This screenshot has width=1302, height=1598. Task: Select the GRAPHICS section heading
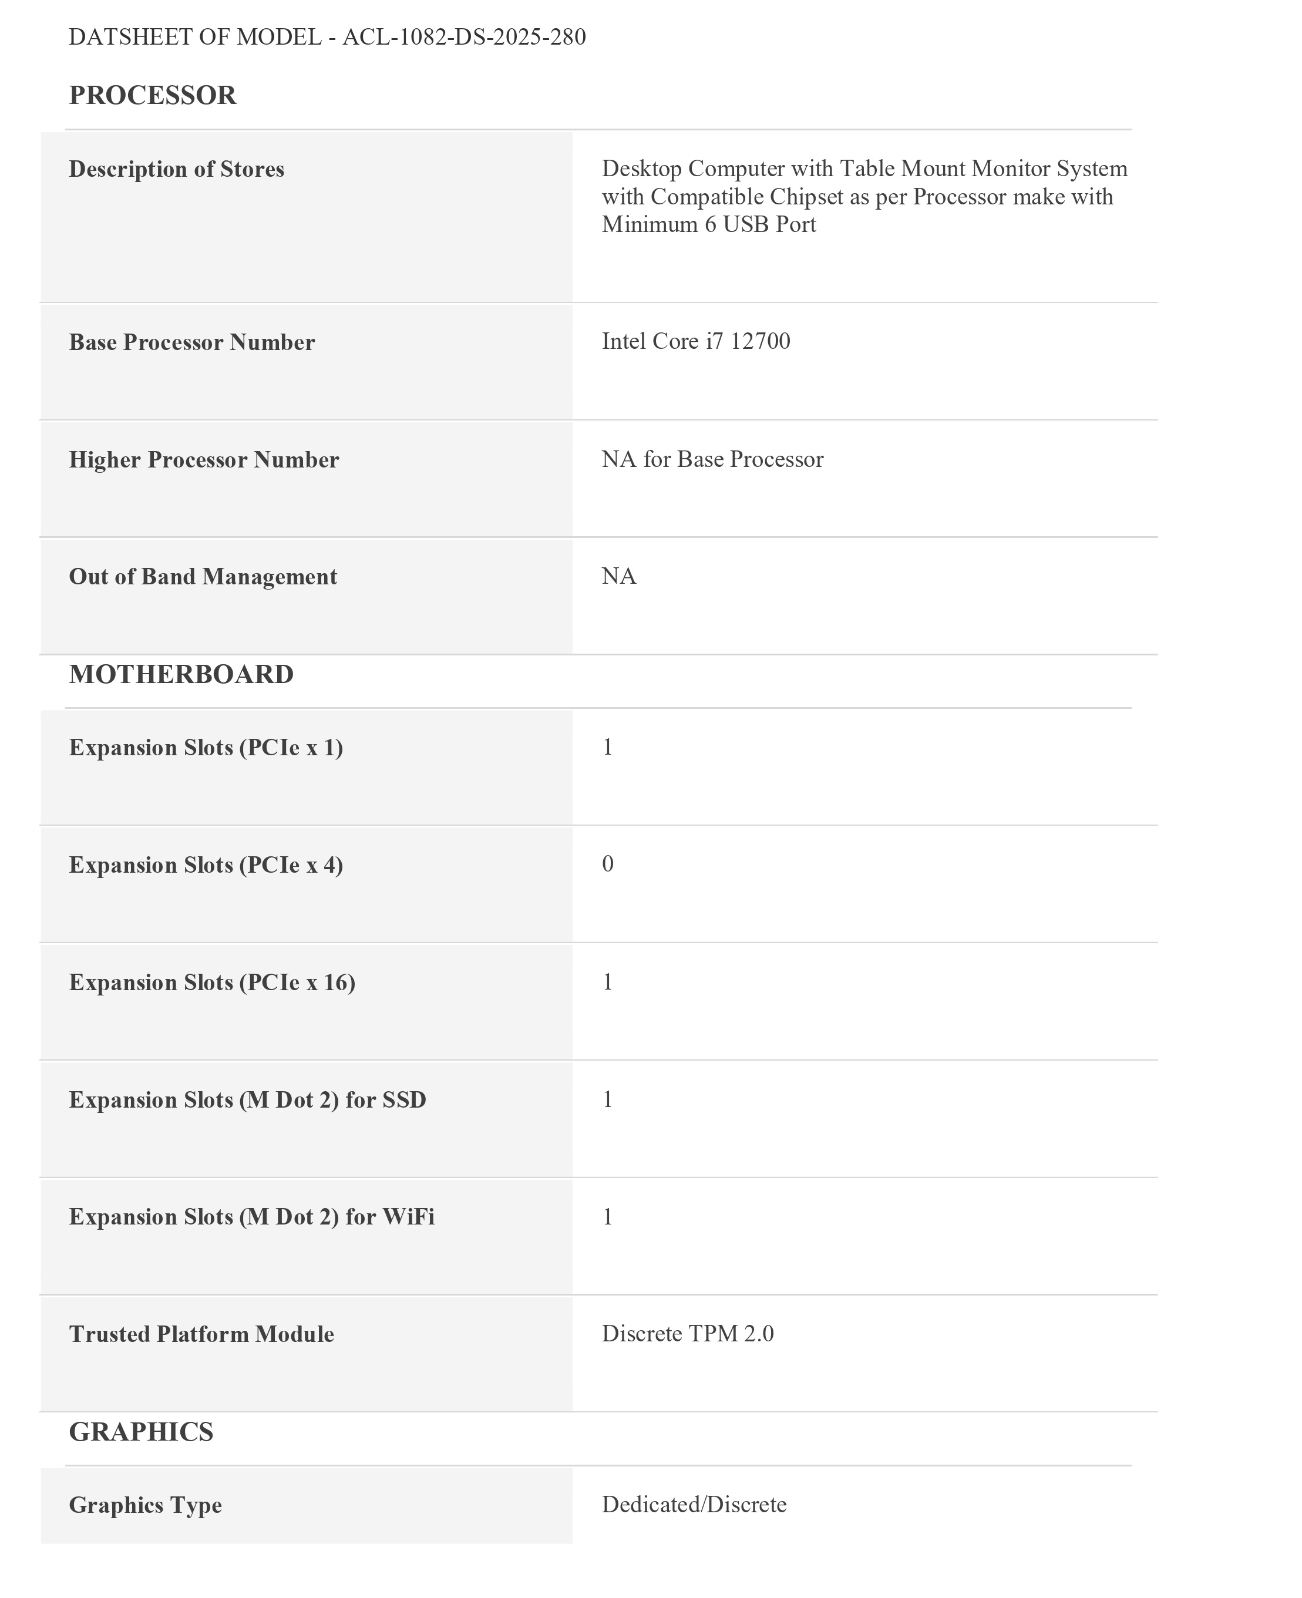[x=141, y=1432]
